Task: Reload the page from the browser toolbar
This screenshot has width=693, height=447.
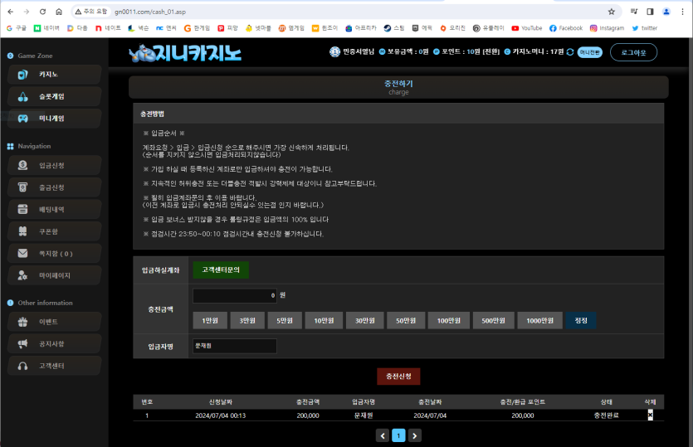Action: 41,12
